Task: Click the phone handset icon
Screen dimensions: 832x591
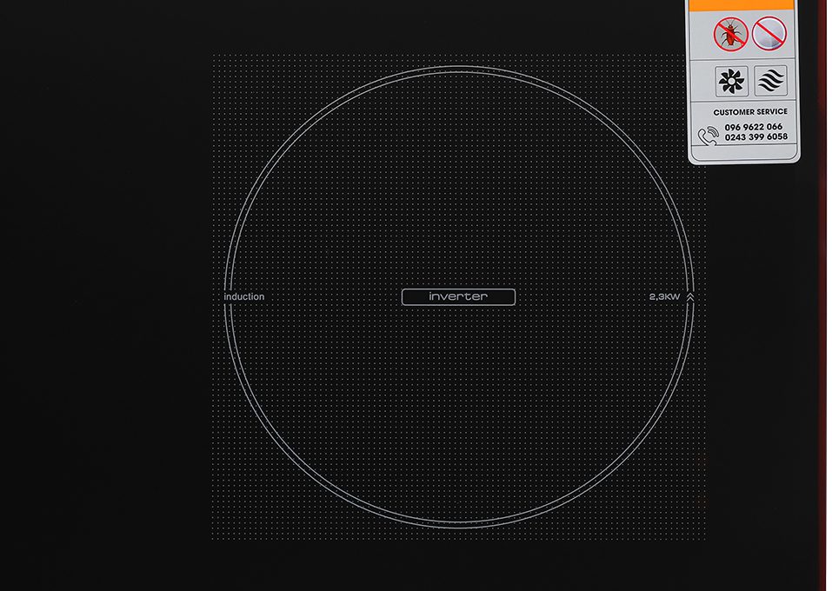Action: point(708,136)
